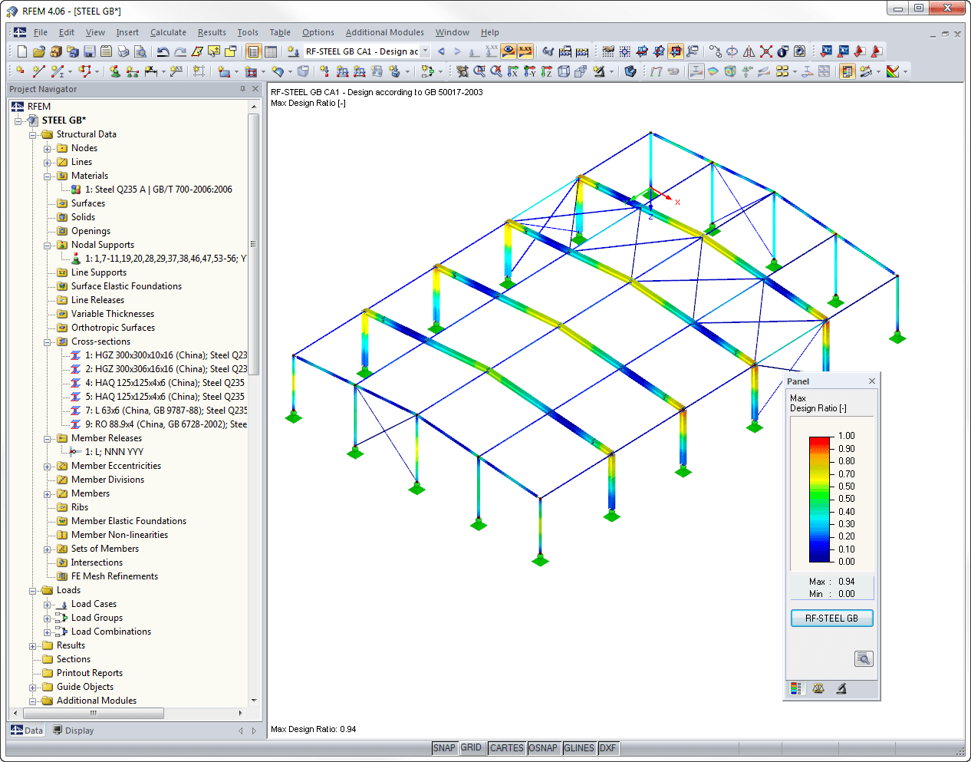Click the Redo arrow icon

pos(180,51)
